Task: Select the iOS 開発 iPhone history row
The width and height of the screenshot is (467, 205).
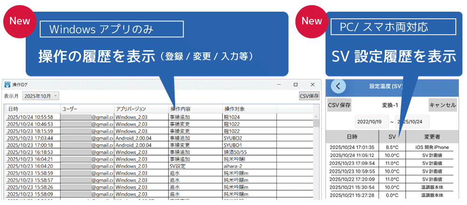Action: tap(392, 148)
